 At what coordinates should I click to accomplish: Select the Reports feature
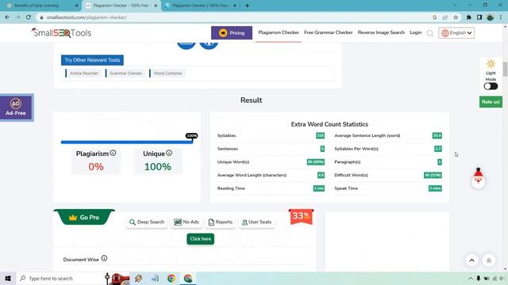pos(221,222)
